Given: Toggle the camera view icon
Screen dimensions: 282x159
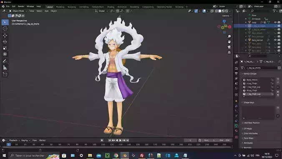Looking at the screenshot, I should point(229,47).
